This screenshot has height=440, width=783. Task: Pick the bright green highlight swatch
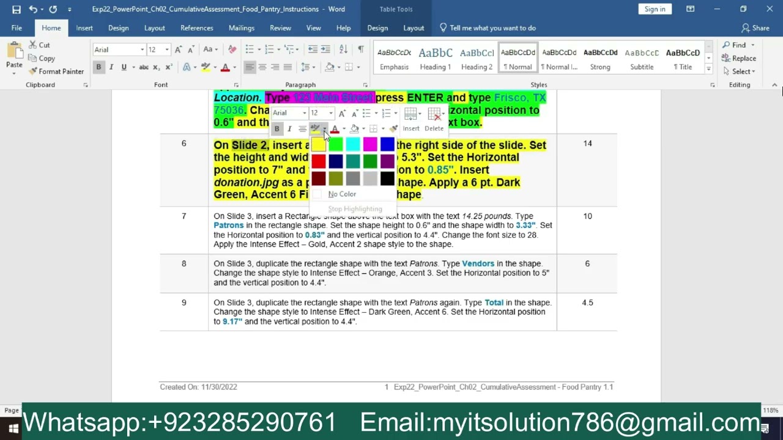point(336,145)
